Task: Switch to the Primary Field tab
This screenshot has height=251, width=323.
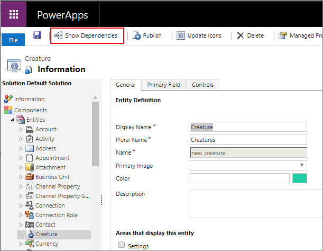Action: (163, 85)
